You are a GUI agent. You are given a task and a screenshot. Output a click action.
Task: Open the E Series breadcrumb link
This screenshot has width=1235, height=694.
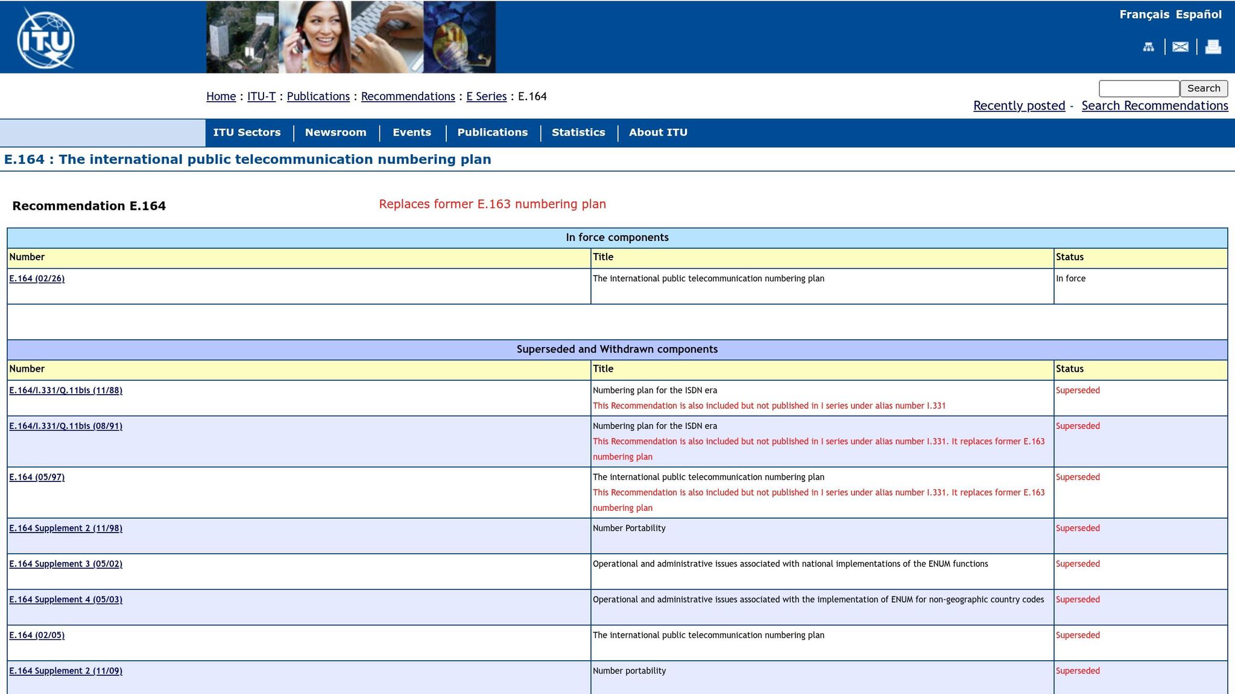pos(486,96)
